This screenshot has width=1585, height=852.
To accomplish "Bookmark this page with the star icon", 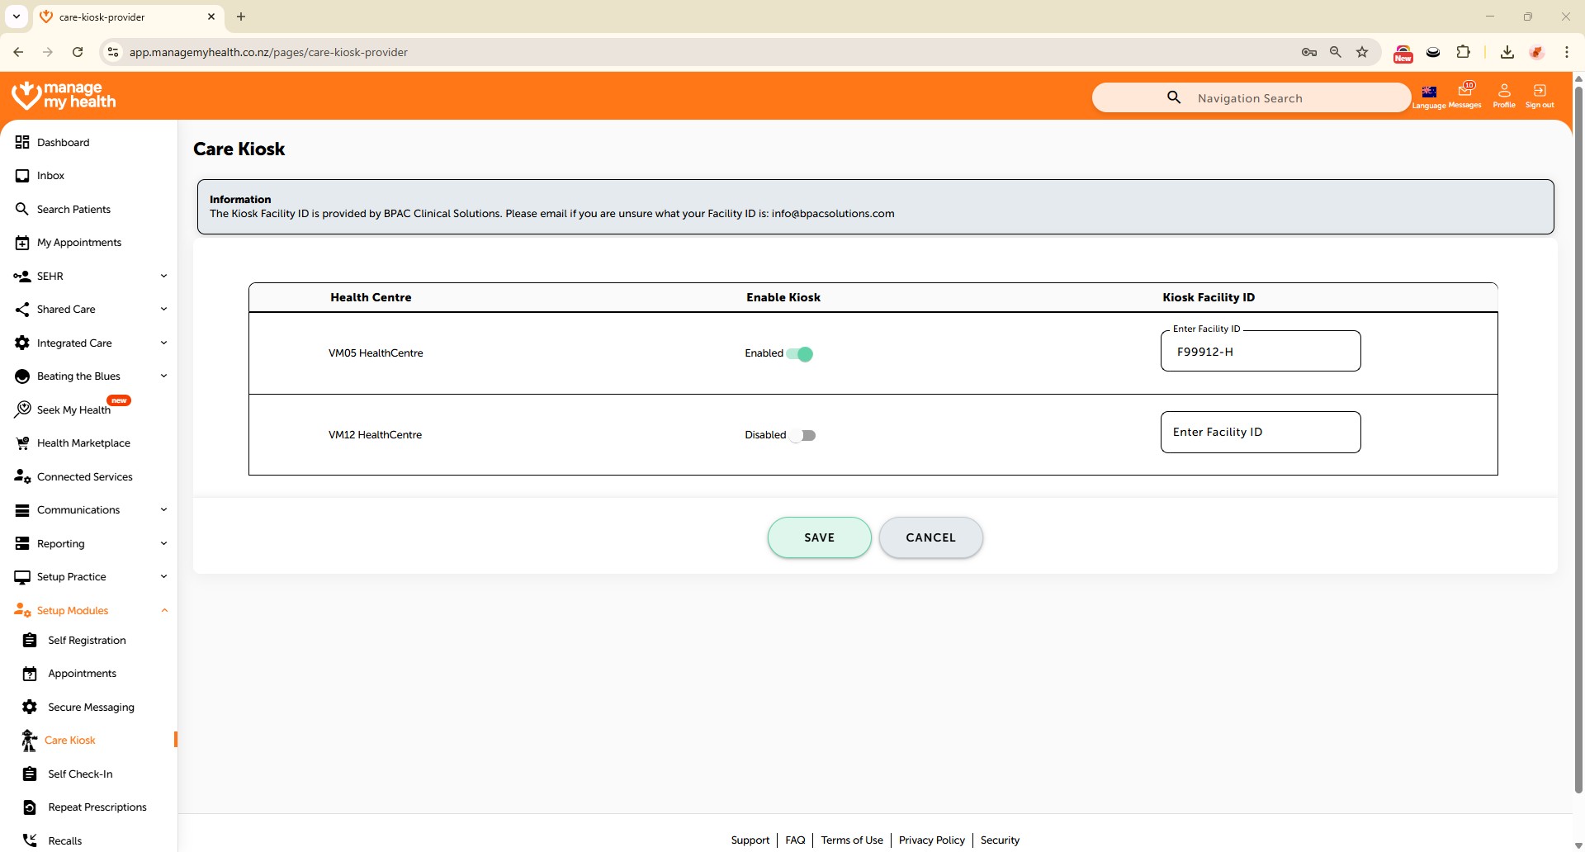I will click(1362, 52).
